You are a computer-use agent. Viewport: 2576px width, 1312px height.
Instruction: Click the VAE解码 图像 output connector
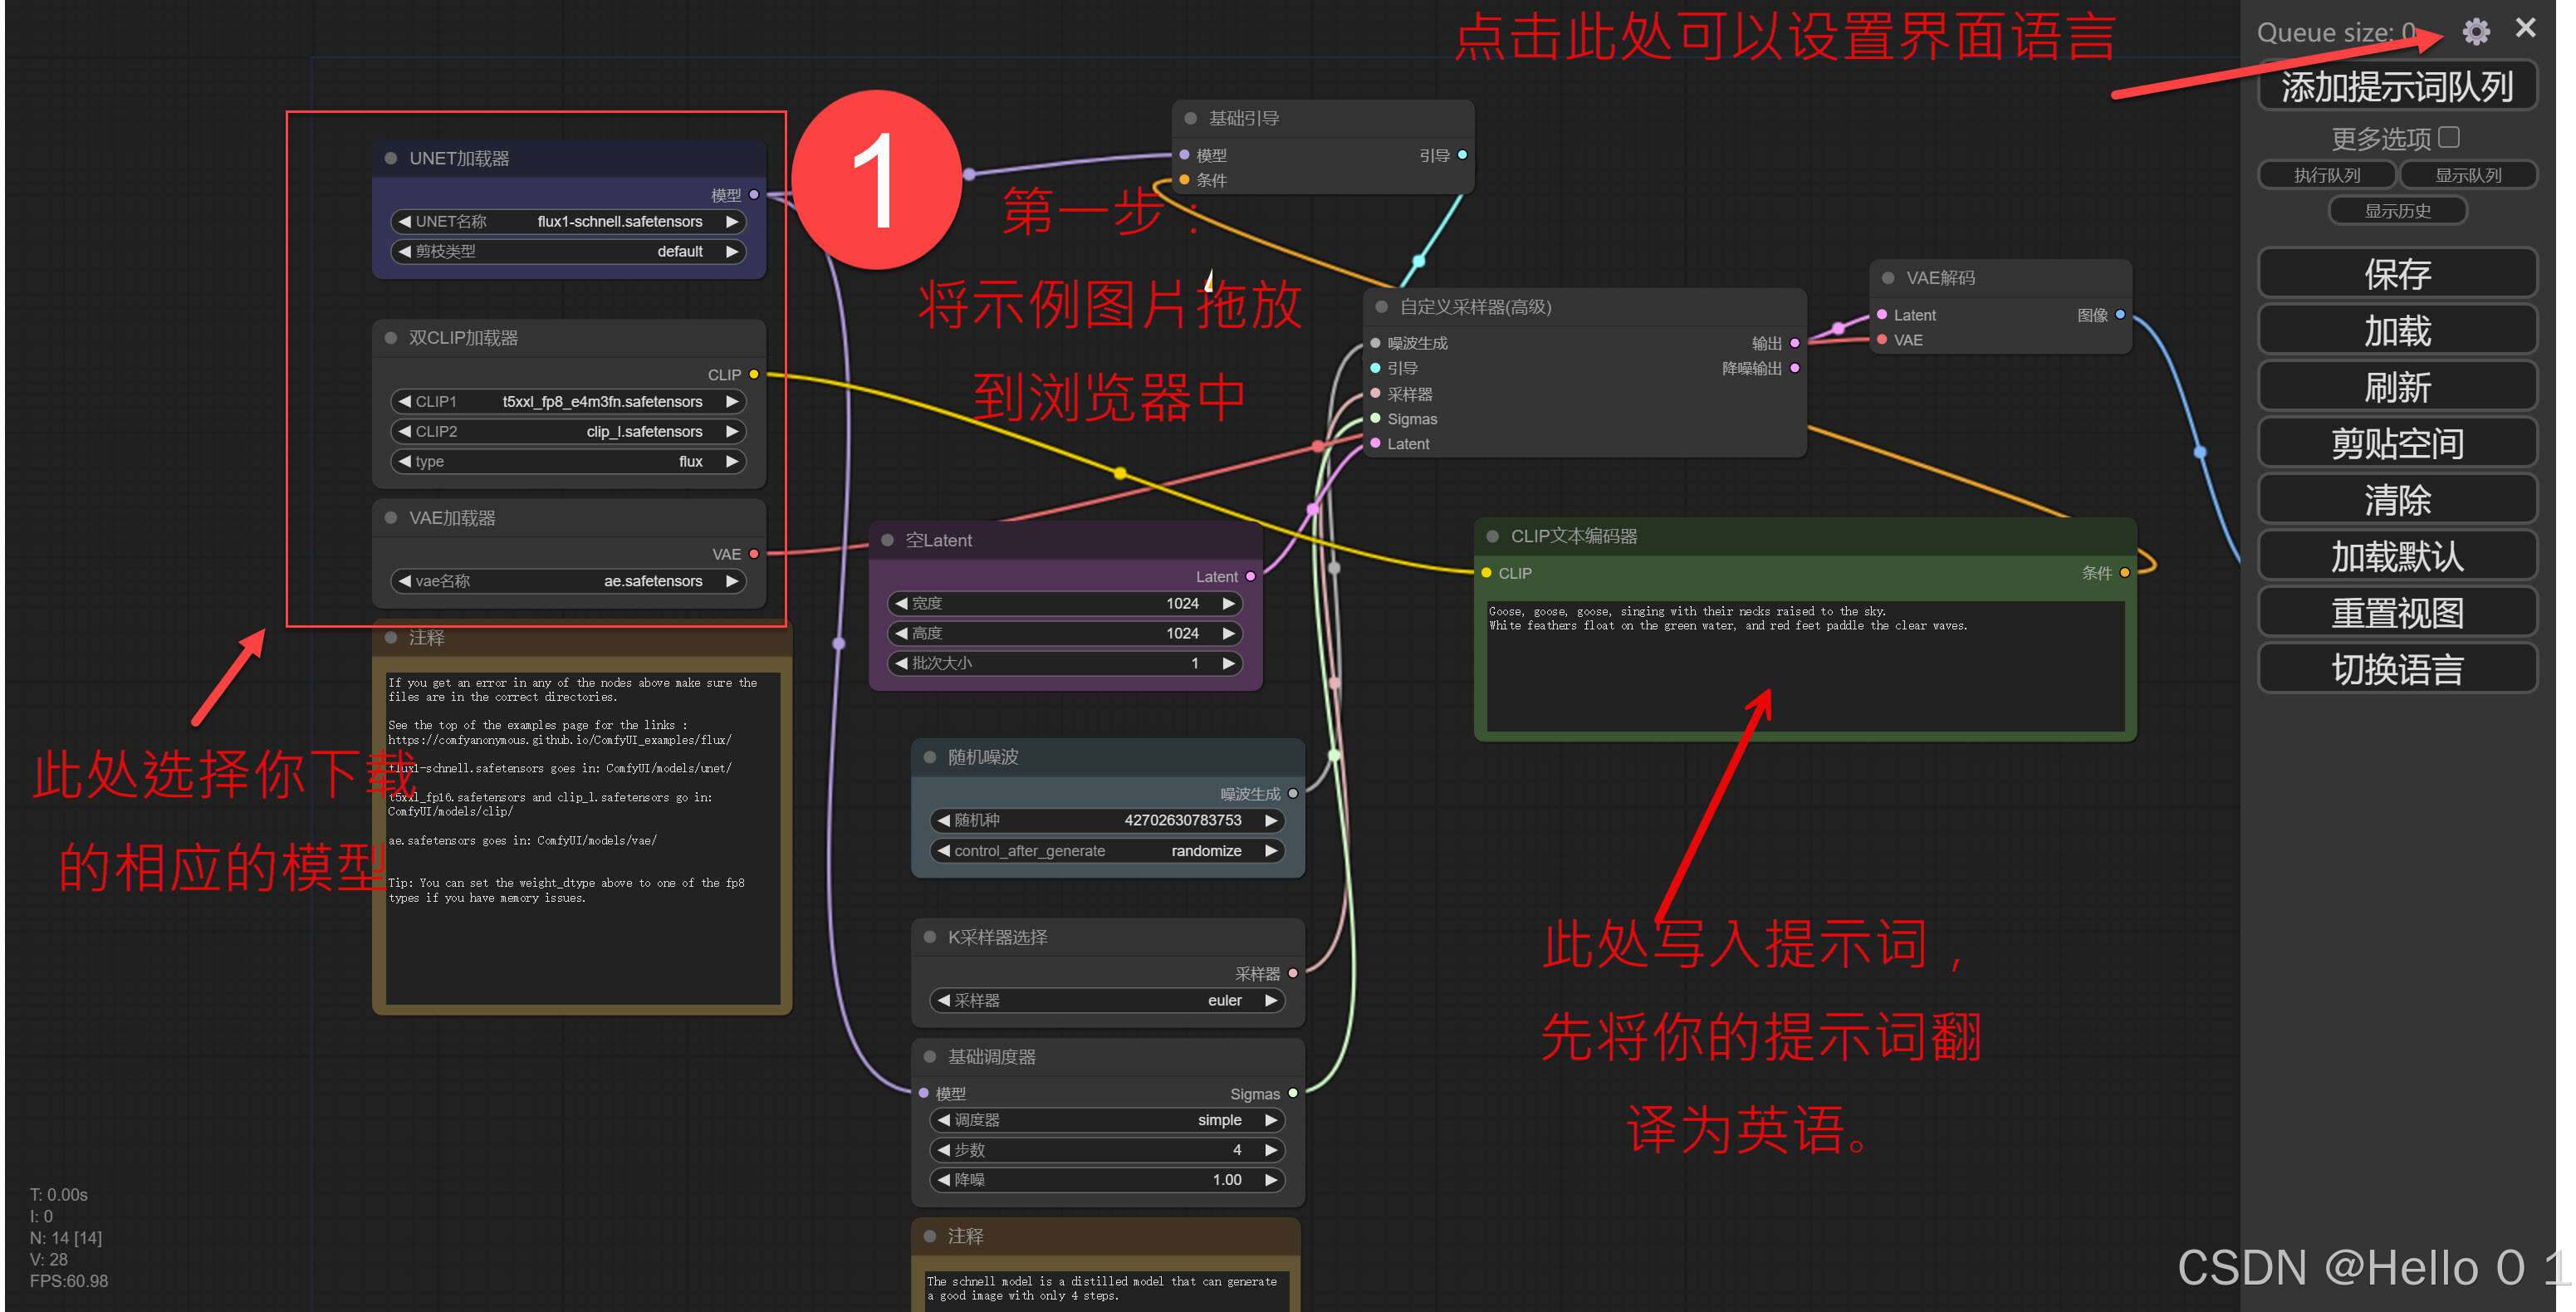2120,314
